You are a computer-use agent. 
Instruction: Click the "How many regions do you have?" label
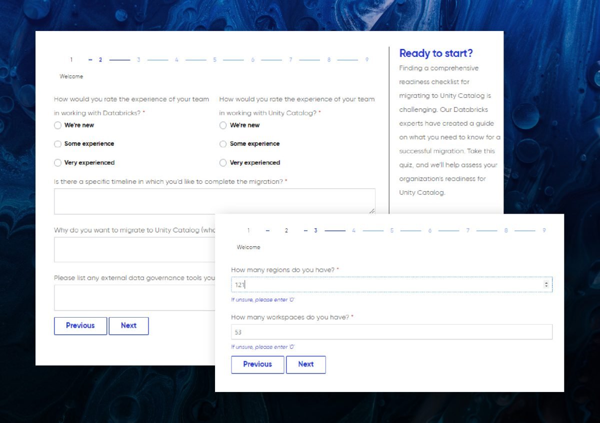pos(285,270)
